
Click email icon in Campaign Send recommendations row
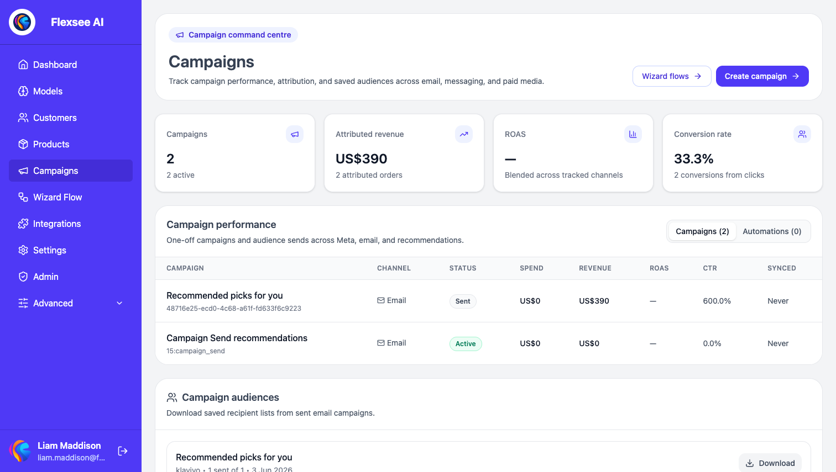(381, 343)
